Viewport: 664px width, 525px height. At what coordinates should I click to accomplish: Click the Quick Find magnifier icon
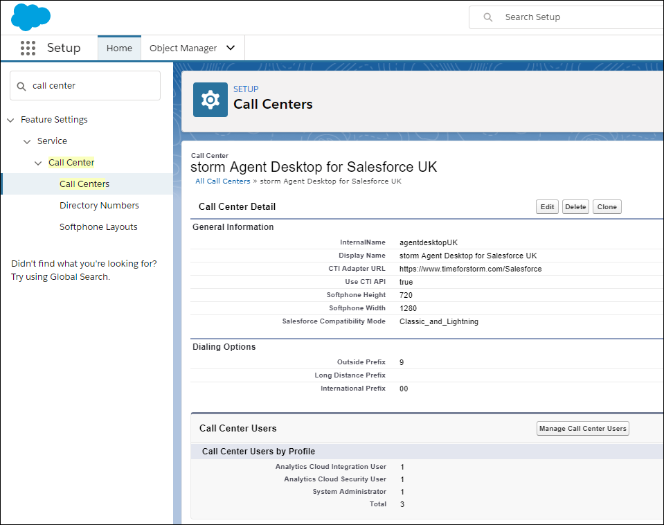(21, 86)
